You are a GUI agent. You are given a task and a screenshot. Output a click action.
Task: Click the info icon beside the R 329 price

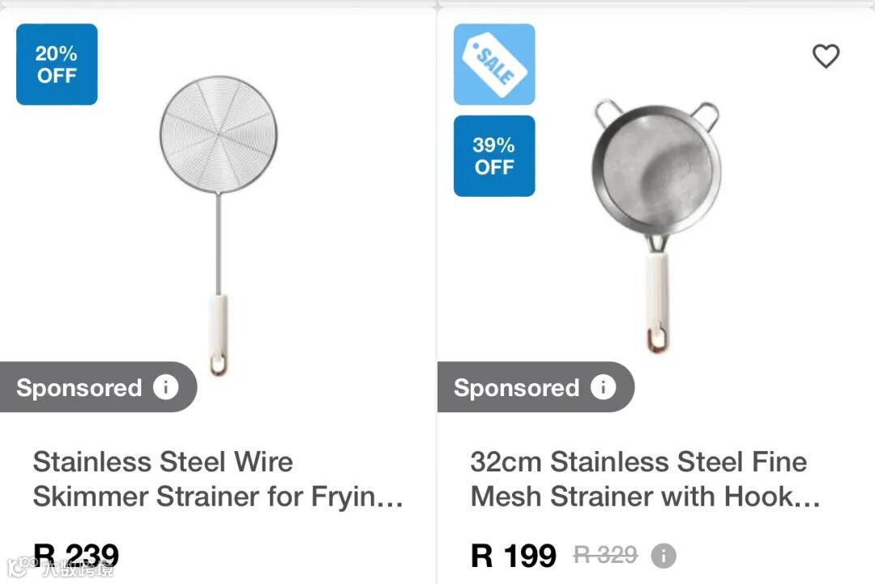[664, 556]
